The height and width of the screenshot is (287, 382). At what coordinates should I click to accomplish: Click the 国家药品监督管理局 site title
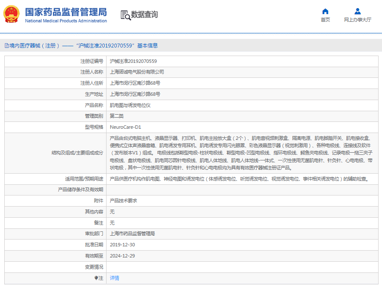click(x=66, y=12)
